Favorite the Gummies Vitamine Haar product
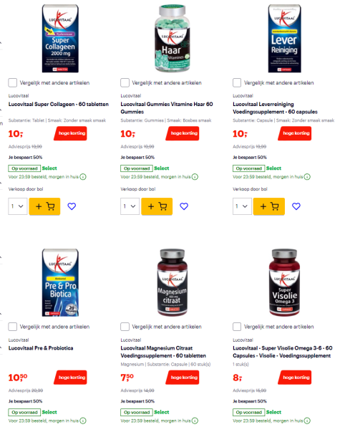The image size is (340, 427). click(184, 206)
